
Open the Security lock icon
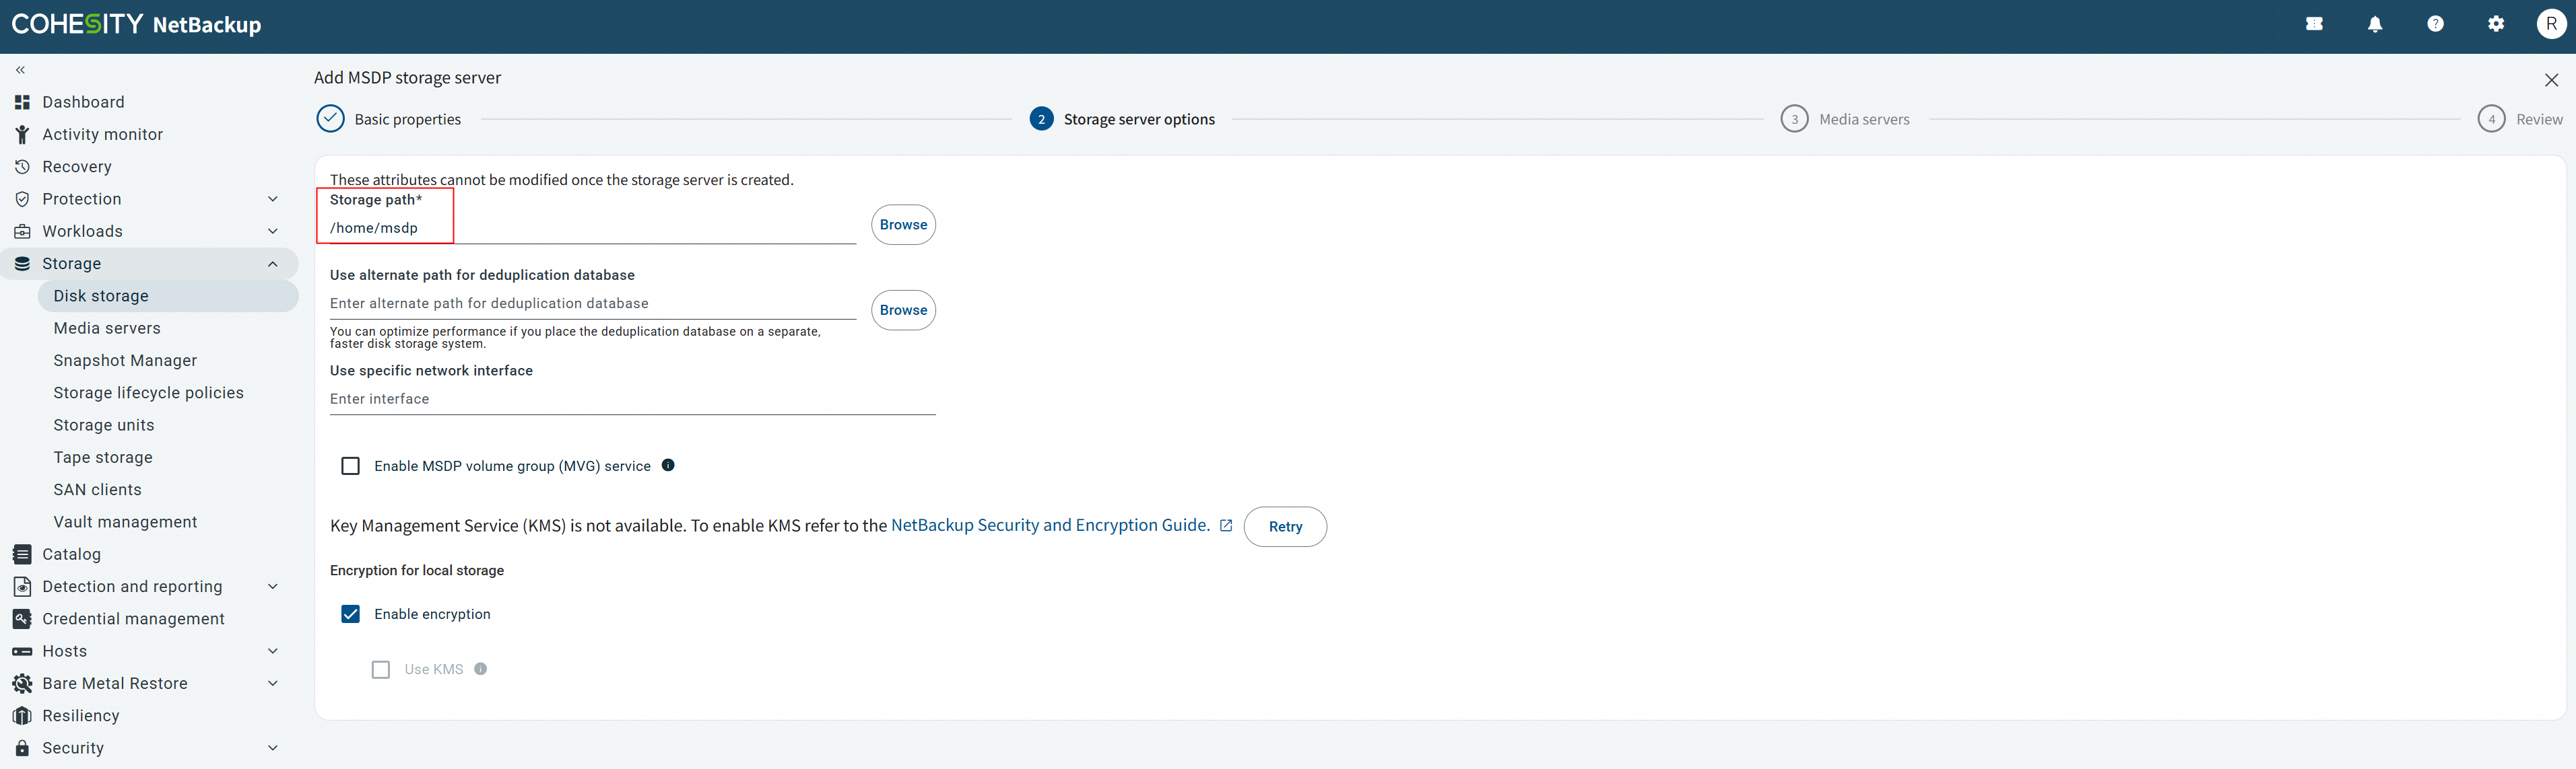(x=22, y=748)
